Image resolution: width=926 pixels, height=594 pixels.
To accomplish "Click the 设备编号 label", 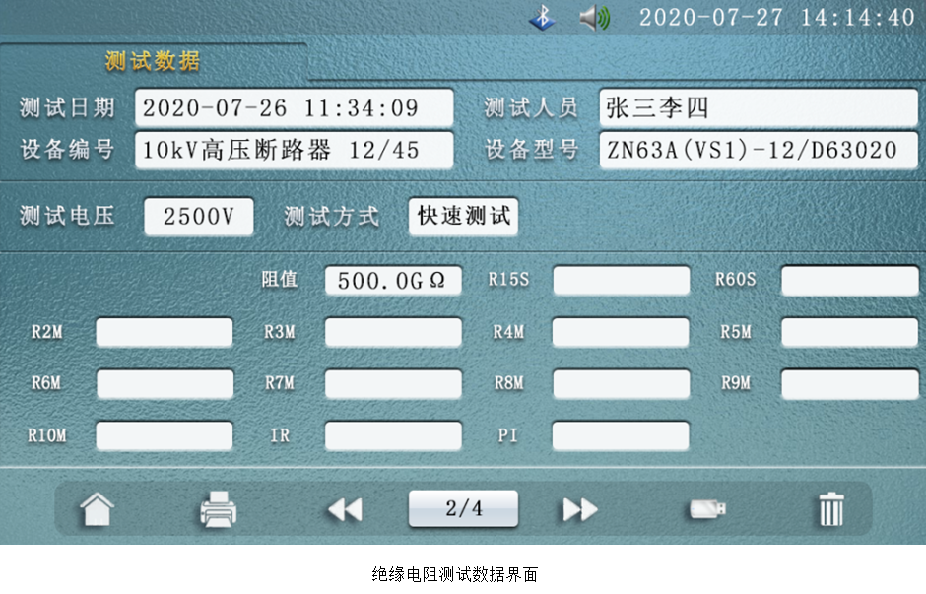I will 67,150.
